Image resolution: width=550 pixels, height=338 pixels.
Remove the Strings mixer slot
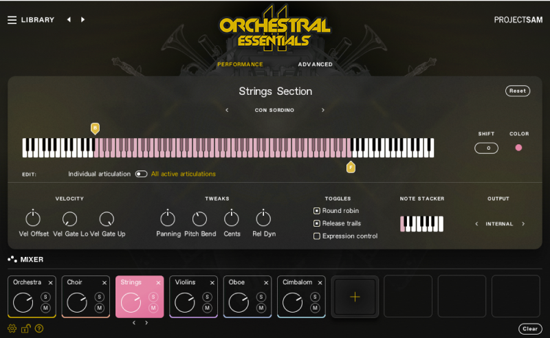(x=158, y=282)
